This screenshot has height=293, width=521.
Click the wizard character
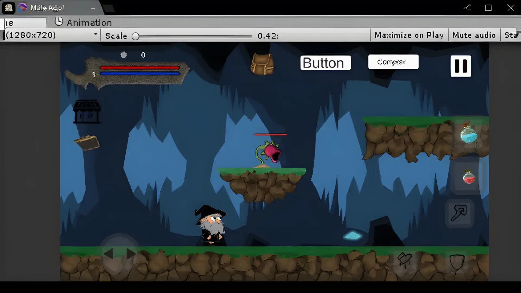[211, 225]
